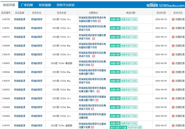Click red status icon for complaint 1740456
The height and width of the screenshot is (129, 185).
[173, 116]
